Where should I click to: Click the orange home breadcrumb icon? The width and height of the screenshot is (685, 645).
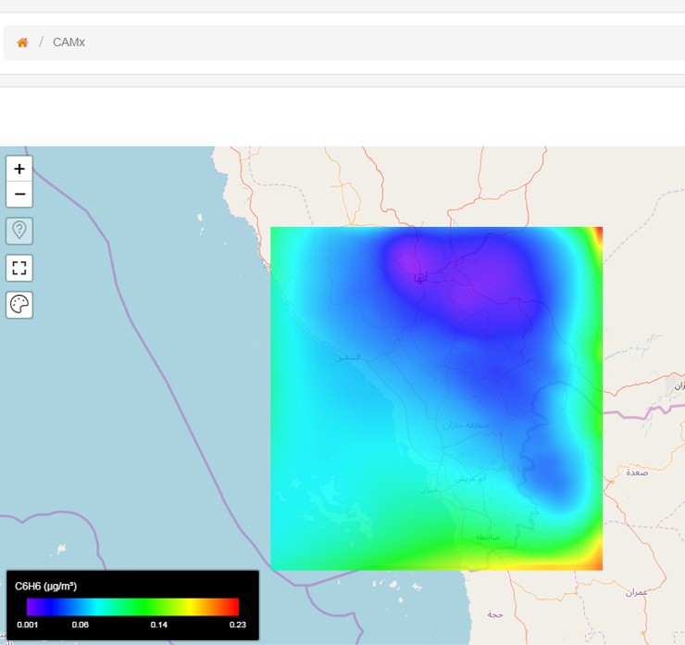click(22, 43)
